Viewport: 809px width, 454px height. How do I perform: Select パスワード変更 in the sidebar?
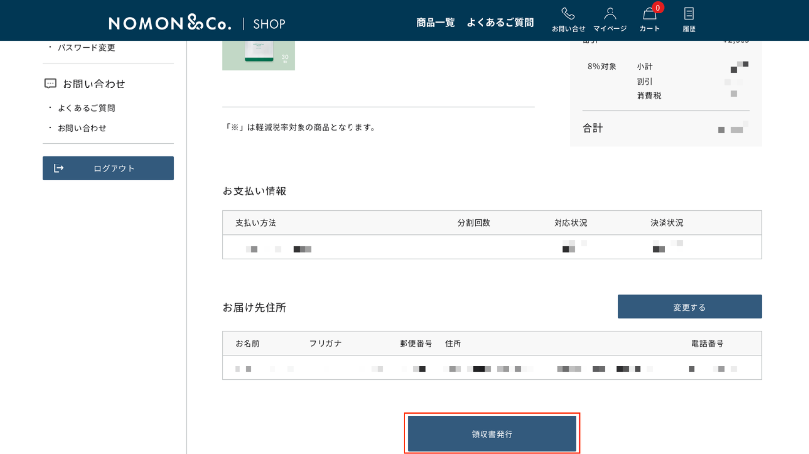point(86,47)
